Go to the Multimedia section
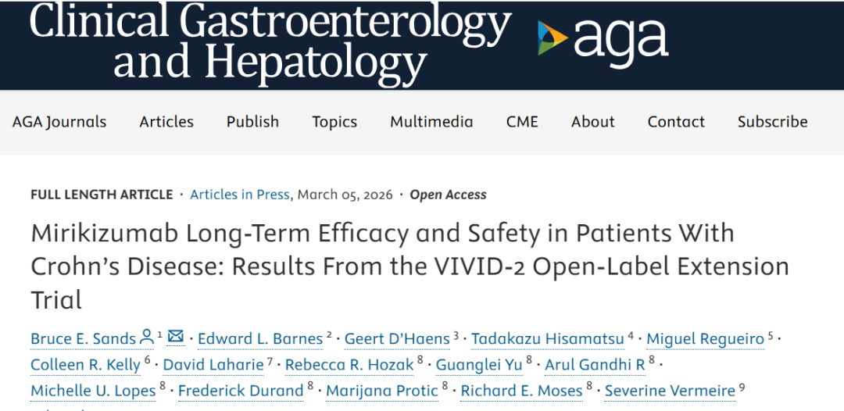The width and height of the screenshot is (844, 411). click(431, 122)
